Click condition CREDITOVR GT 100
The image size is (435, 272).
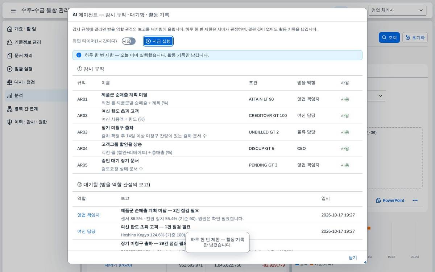[268, 116]
